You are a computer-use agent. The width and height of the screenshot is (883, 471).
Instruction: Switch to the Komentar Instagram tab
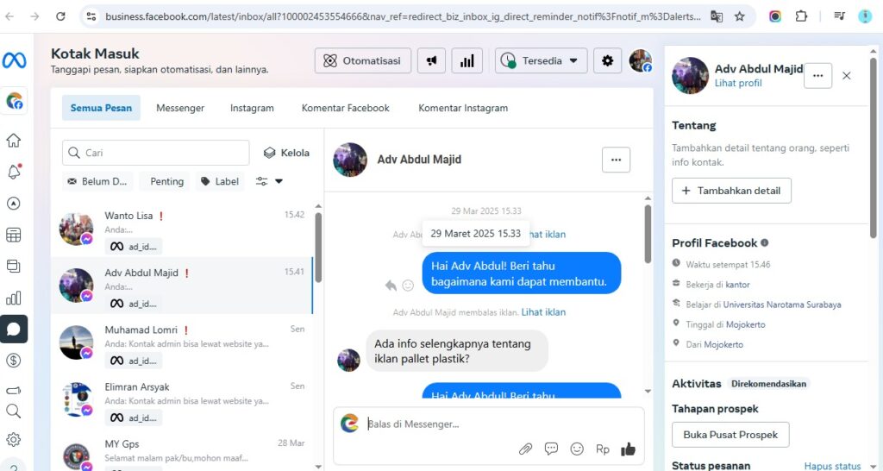pyautogui.click(x=463, y=108)
